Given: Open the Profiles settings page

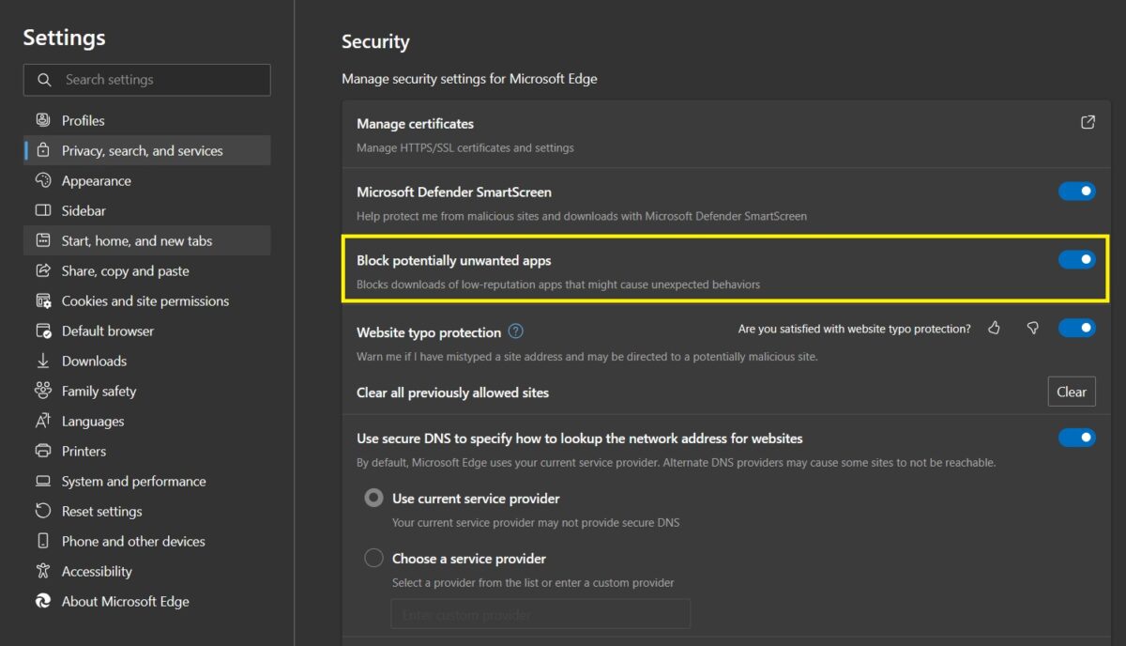Looking at the screenshot, I should tap(147, 120).
